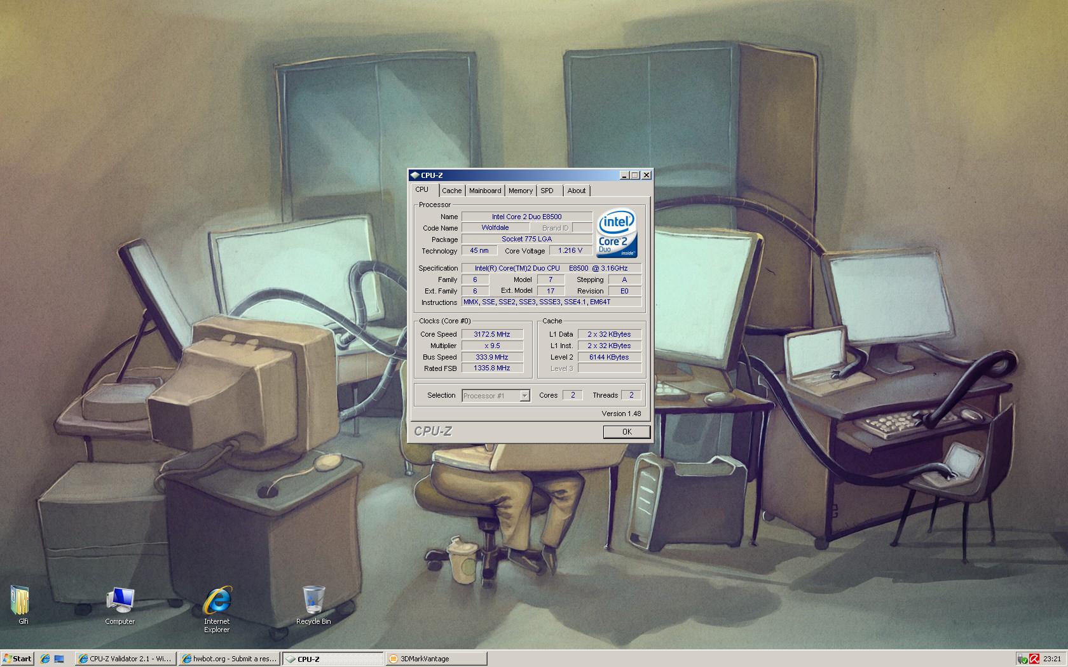Click the taskbar clock 23:21
Image resolution: width=1068 pixels, height=667 pixels.
point(1052,659)
